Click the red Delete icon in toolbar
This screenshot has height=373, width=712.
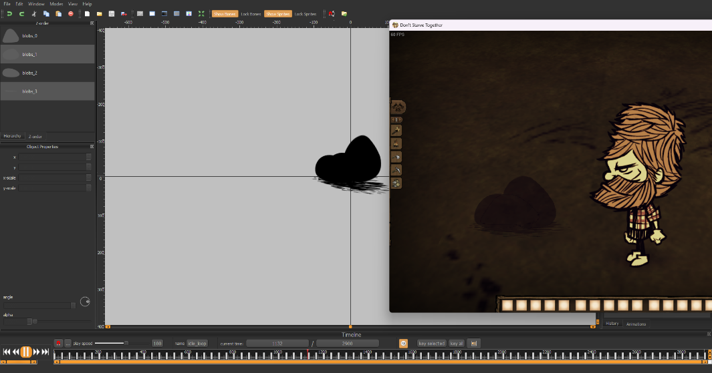[x=70, y=13]
